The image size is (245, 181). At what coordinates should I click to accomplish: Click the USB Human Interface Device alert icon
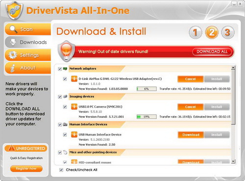click(74, 134)
